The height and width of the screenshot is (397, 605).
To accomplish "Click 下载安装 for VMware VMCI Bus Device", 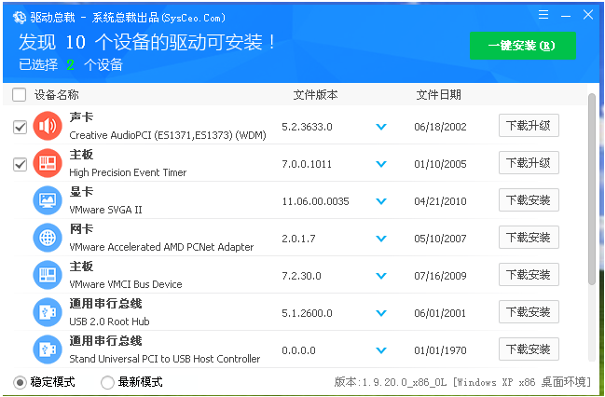I will coord(529,275).
